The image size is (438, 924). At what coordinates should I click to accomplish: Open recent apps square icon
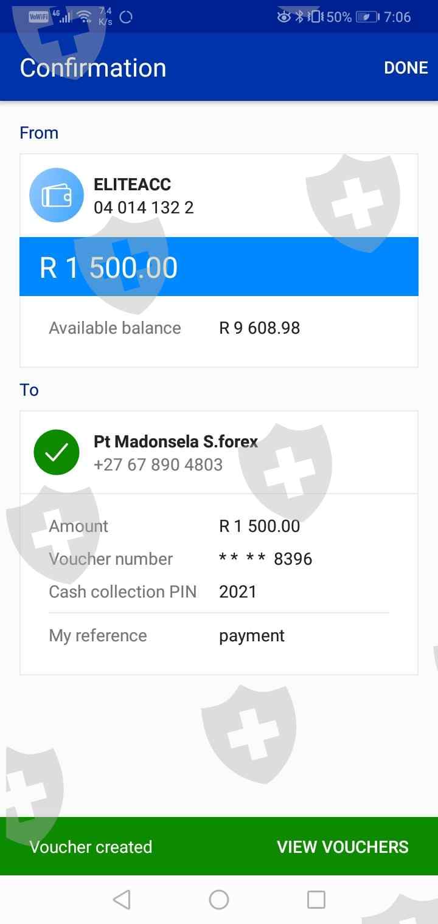tap(316, 899)
